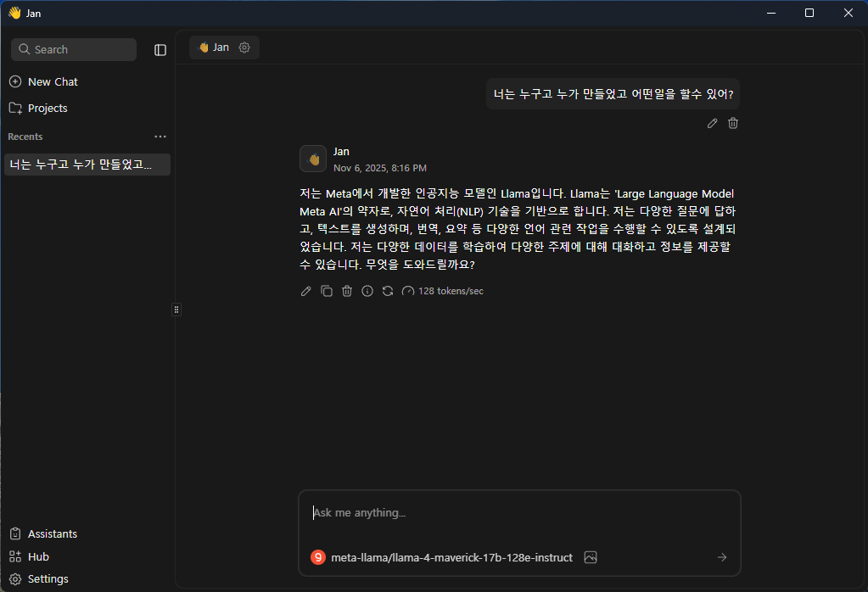
Task: Show message info for Jan's response
Action: [x=367, y=291]
